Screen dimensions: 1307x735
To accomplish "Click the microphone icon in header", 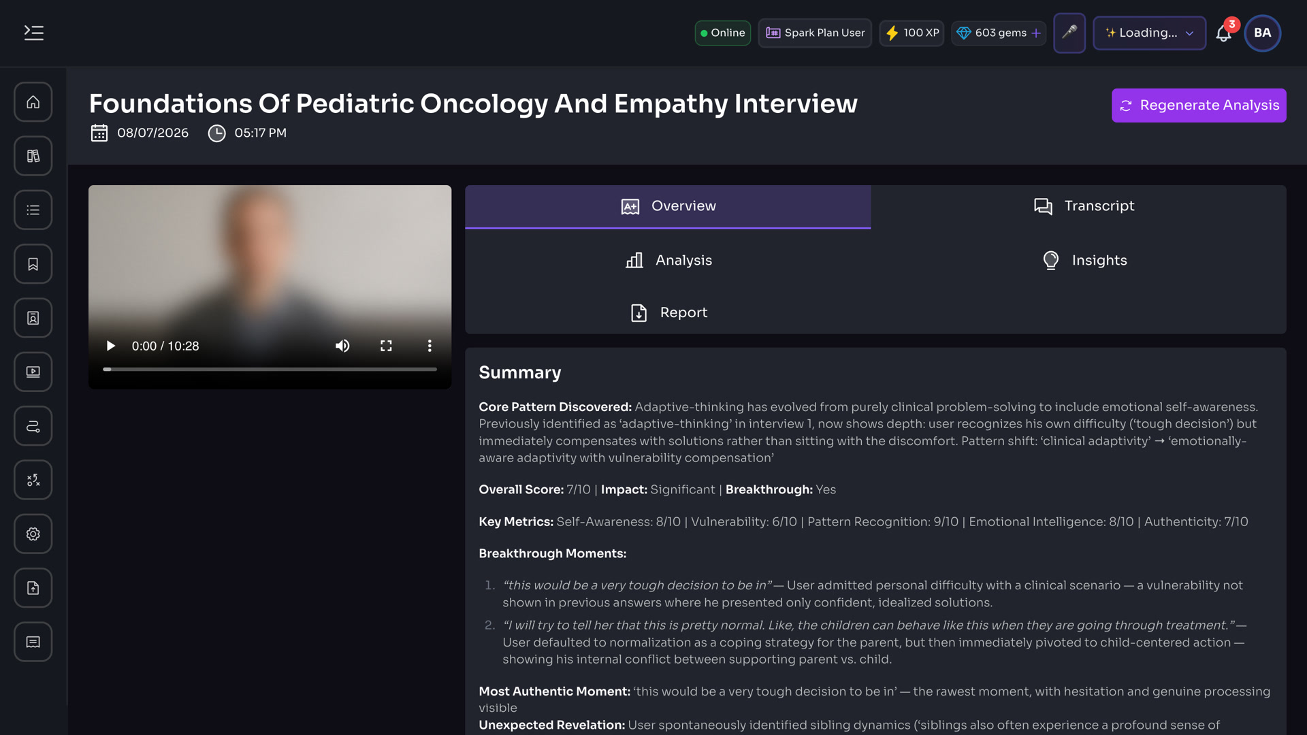I will click(x=1069, y=33).
